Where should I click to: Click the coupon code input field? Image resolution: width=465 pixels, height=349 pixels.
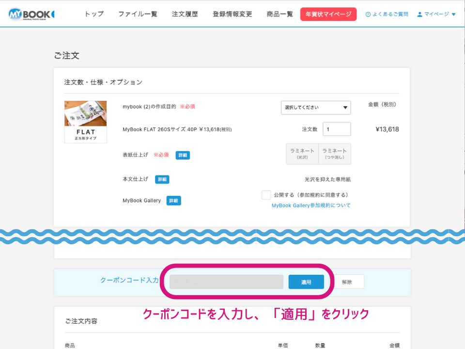[226, 282]
